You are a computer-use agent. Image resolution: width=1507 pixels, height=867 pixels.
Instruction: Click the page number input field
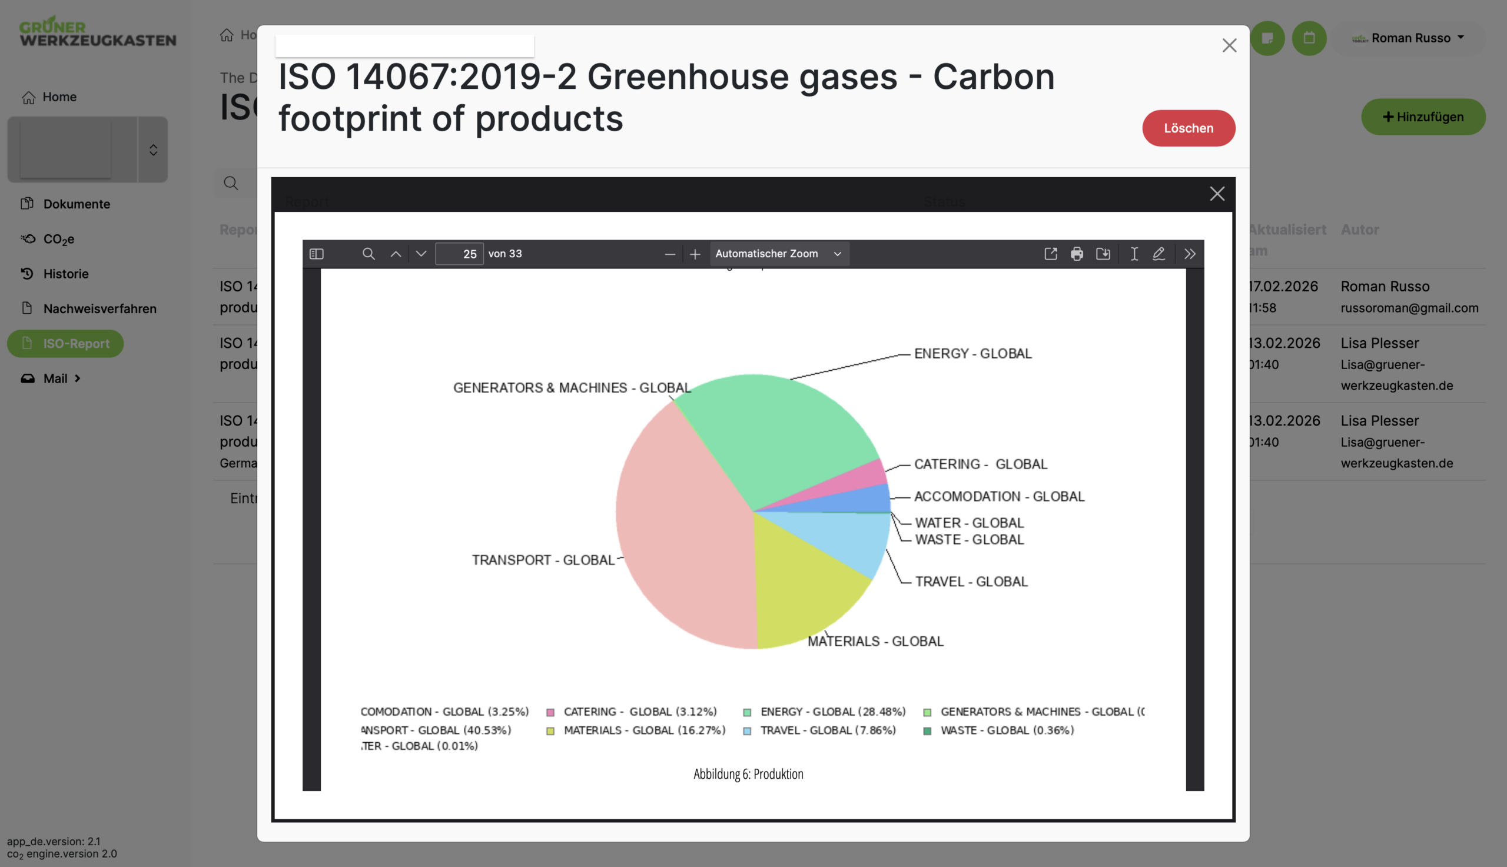(459, 253)
